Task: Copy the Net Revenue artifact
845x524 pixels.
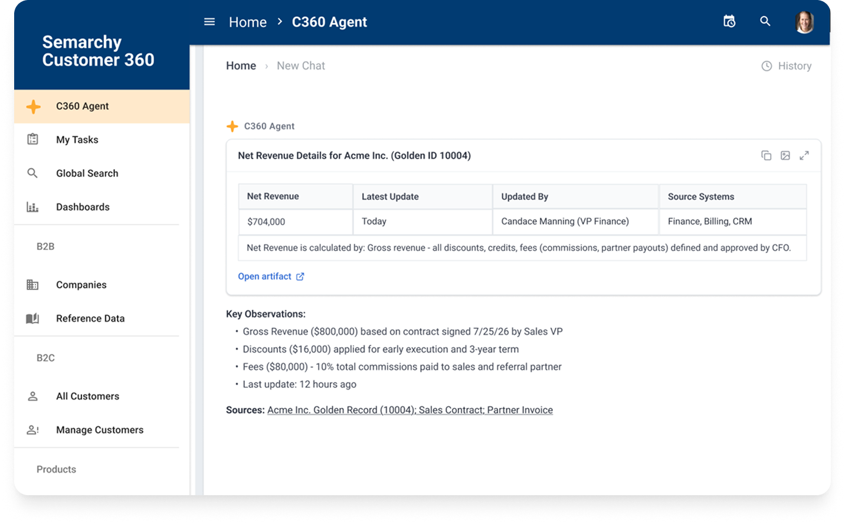Action: click(766, 156)
